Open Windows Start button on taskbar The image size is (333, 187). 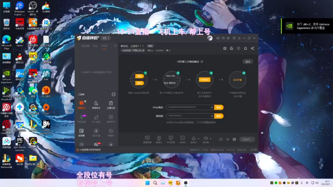click(x=147, y=183)
